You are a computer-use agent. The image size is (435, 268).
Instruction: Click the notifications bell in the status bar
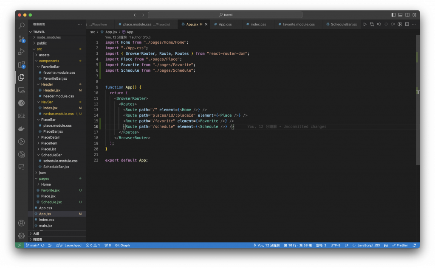pyautogui.click(x=414, y=245)
